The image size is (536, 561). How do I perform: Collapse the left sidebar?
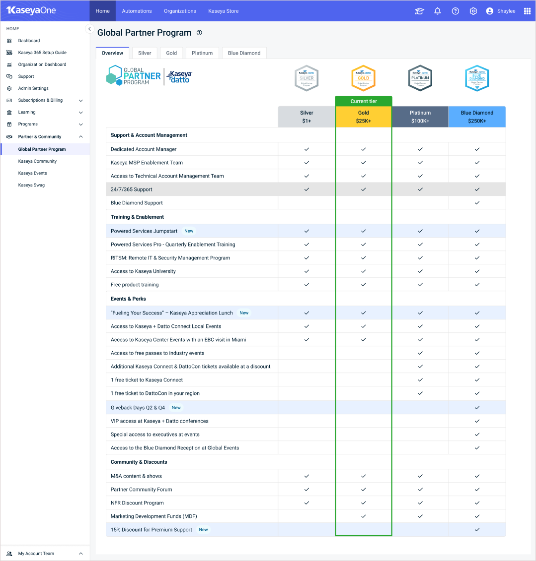pyautogui.click(x=89, y=29)
